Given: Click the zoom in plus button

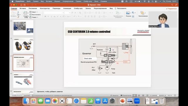Looking at the screenshot, I should (x=165, y=95).
